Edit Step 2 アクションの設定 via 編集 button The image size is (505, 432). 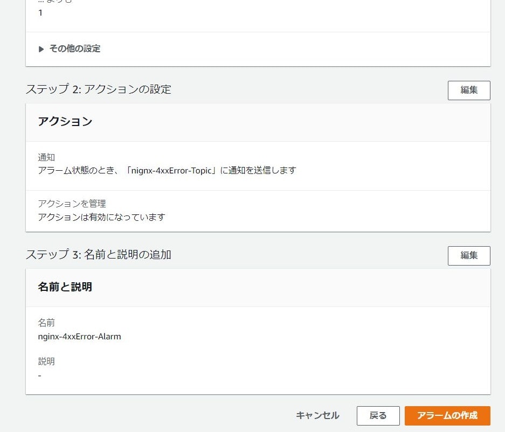pos(469,90)
